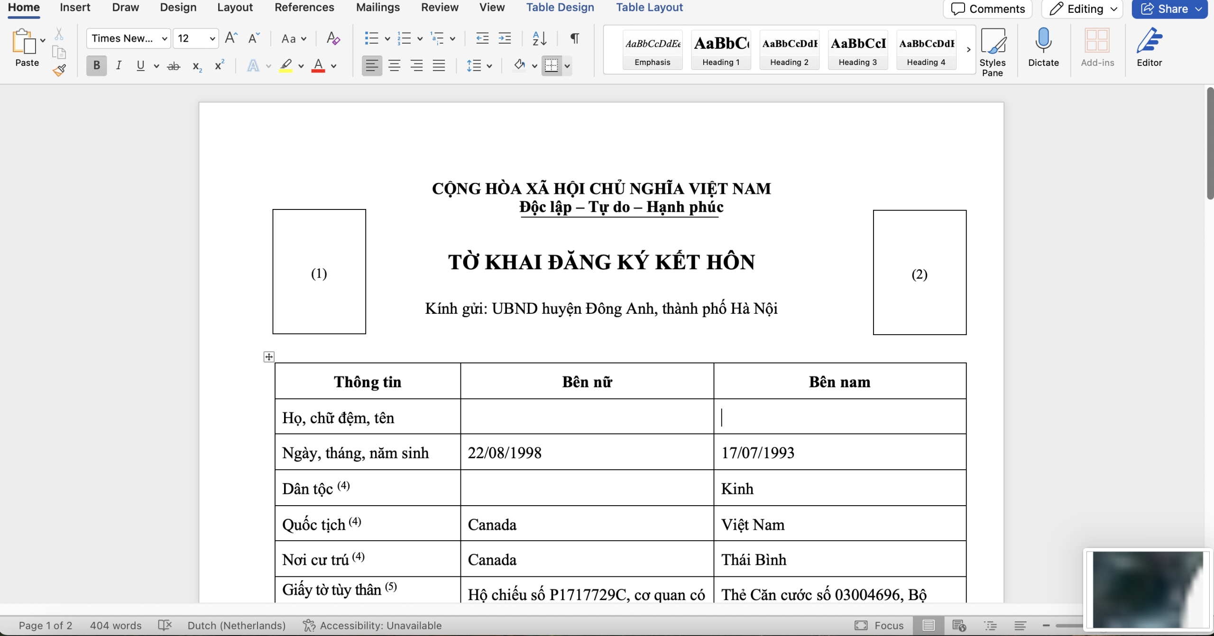This screenshot has height=636, width=1214.
Task: Justify text alignment
Action: pos(439,65)
